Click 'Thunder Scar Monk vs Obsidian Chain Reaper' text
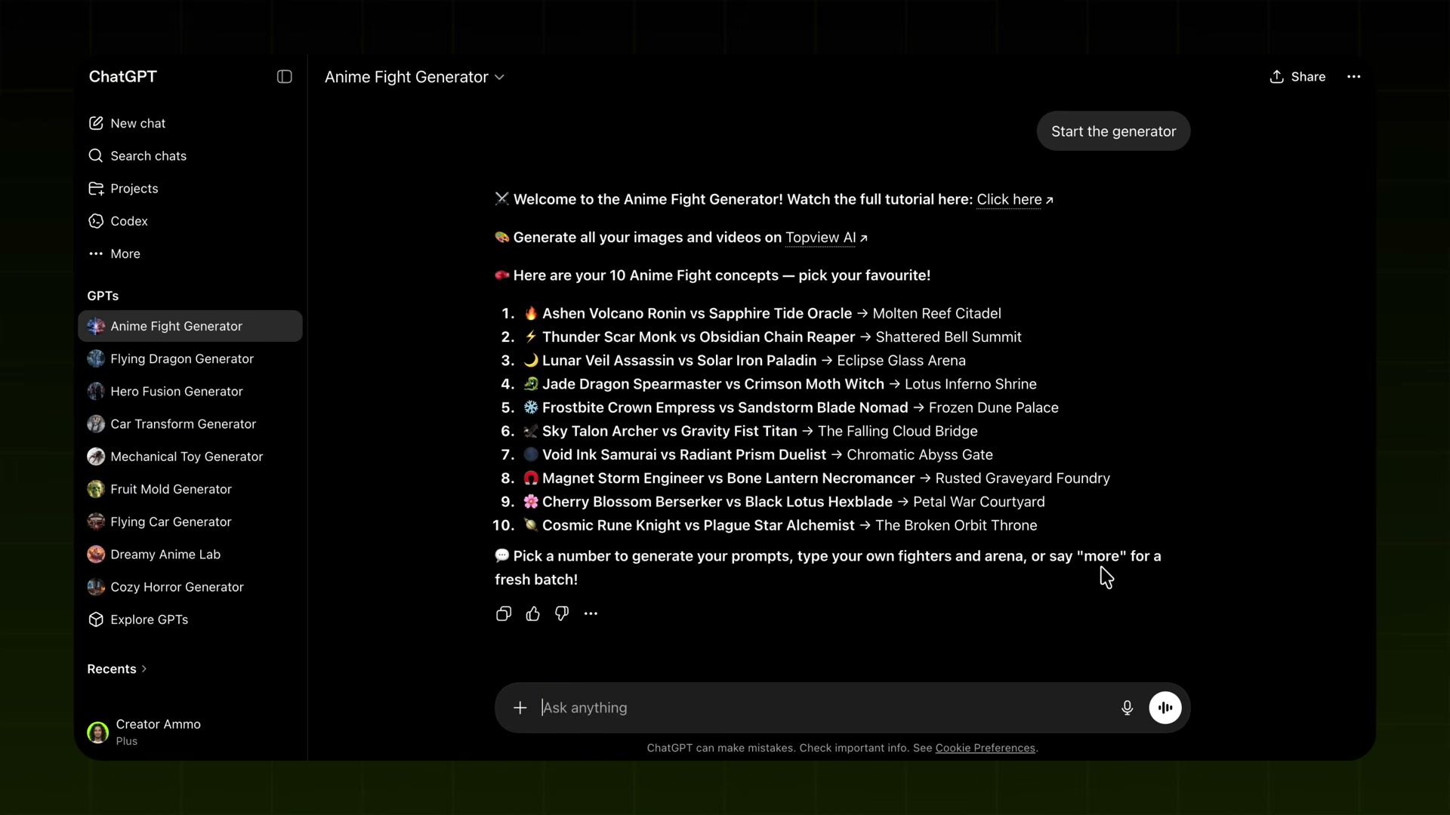Screen dimensions: 1450x815 (699, 337)
